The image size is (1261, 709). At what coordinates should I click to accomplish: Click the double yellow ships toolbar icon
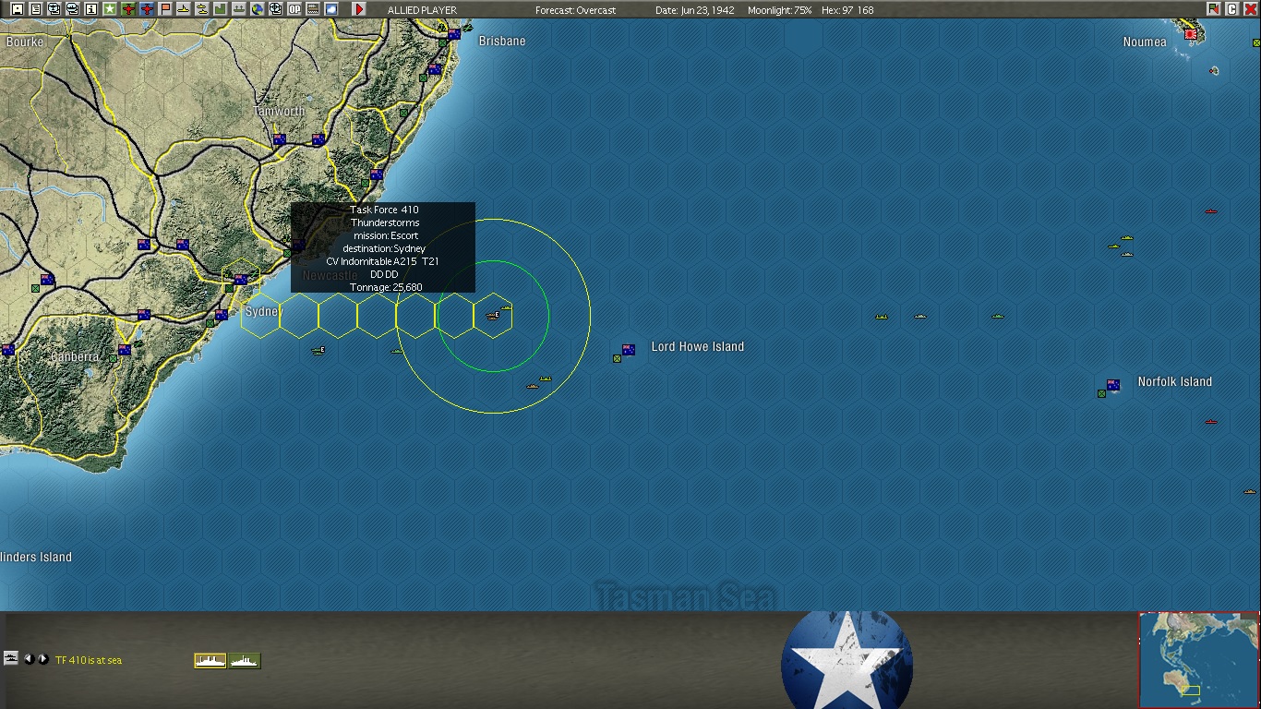click(202, 9)
